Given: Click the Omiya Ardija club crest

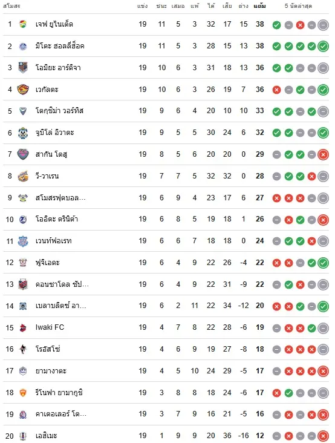Looking at the screenshot, I should tap(23, 68).
